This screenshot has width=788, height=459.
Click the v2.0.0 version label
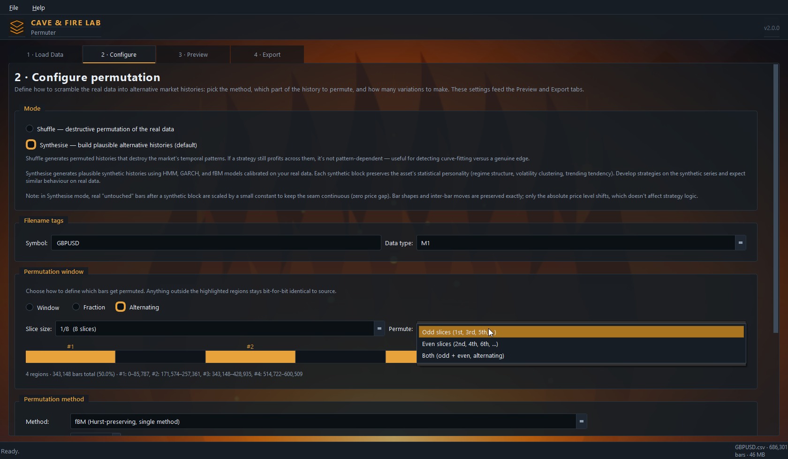click(772, 28)
